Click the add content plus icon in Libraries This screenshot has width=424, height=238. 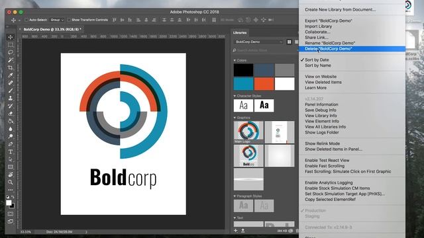(236, 231)
